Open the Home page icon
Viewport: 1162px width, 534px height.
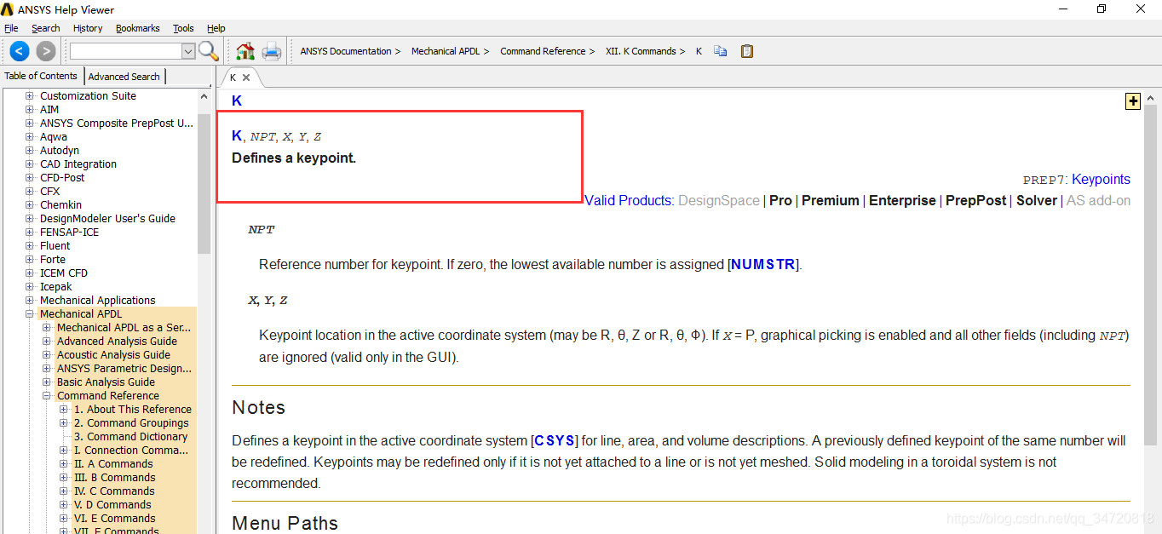(x=245, y=51)
